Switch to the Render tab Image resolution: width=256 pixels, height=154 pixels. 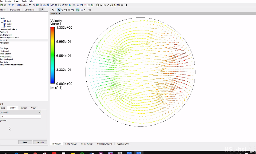coord(24,108)
